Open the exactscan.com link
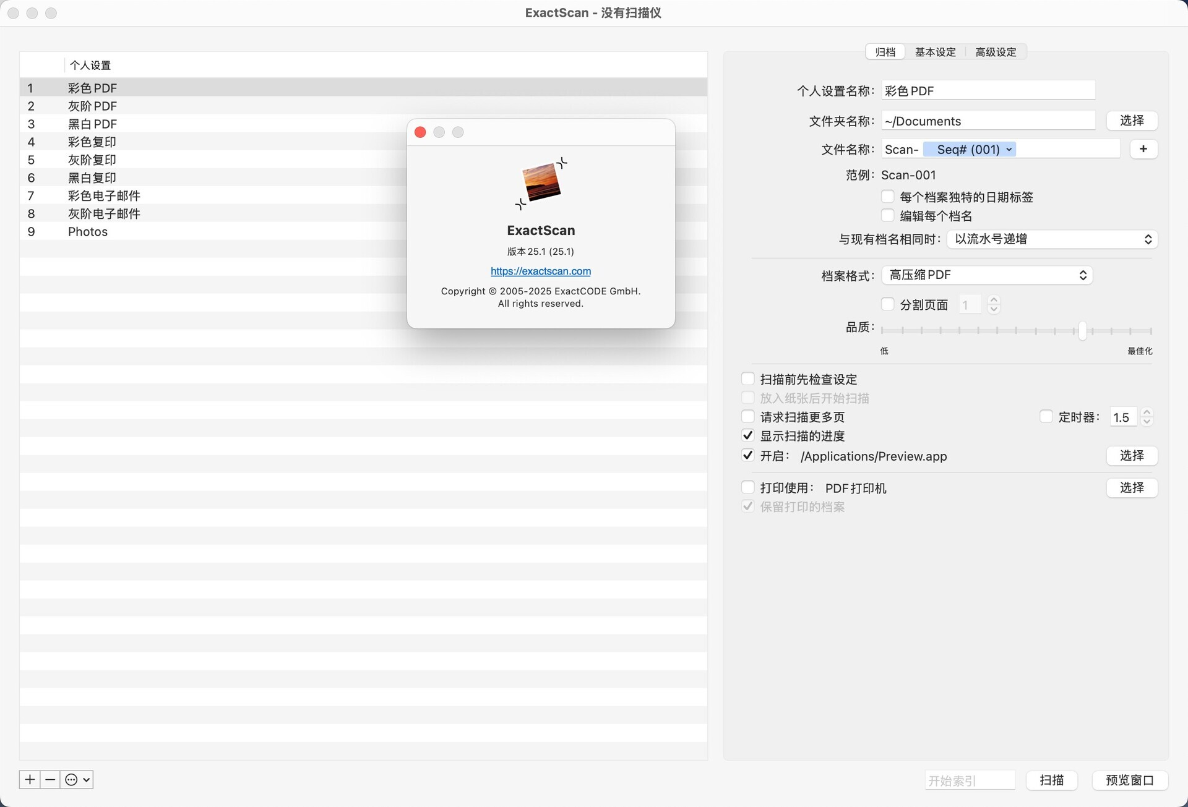 coord(541,271)
